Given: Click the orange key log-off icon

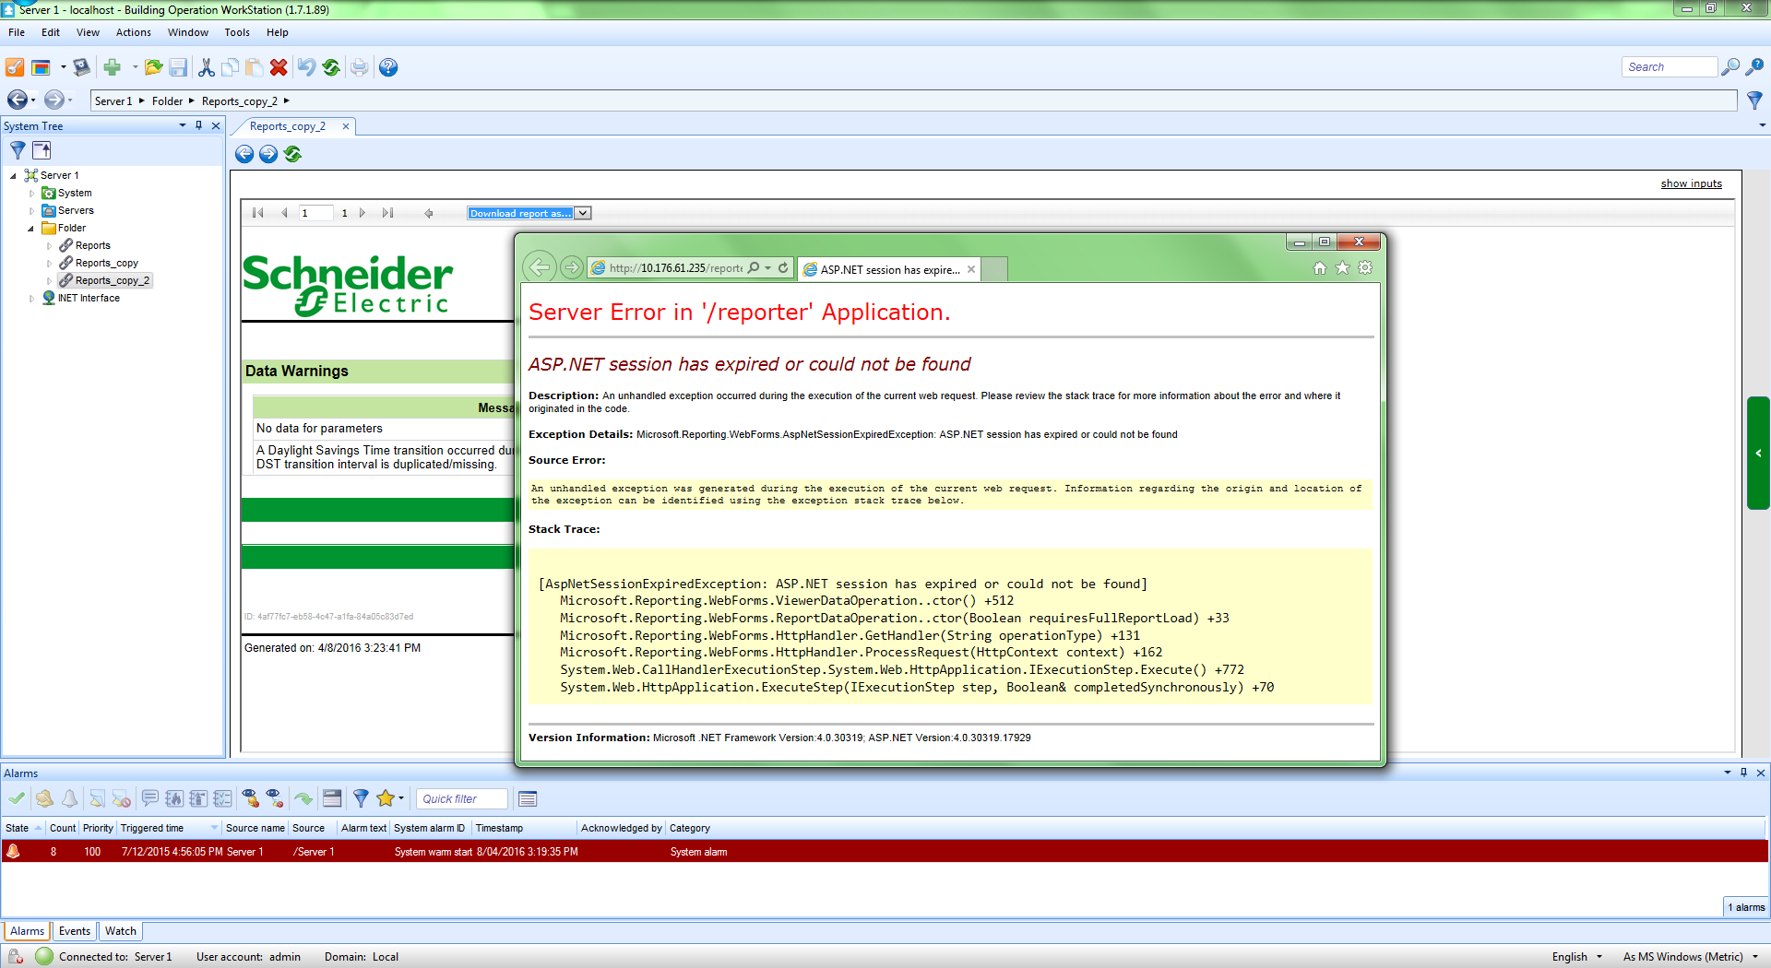Looking at the screenshot, I should (15, 67).
